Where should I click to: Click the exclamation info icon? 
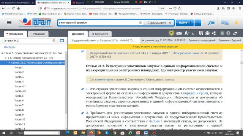coord(228,33)
